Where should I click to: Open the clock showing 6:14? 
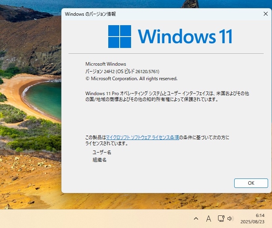[x=260, y=215]
